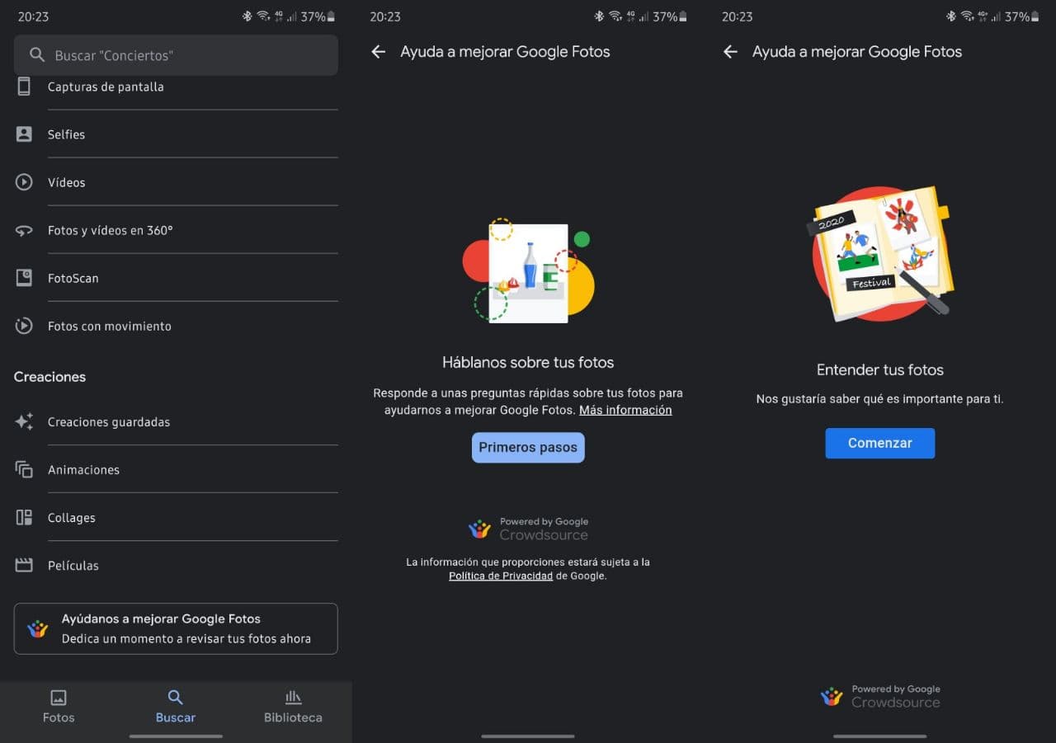Select the Collages icon

tap(24, 518)
